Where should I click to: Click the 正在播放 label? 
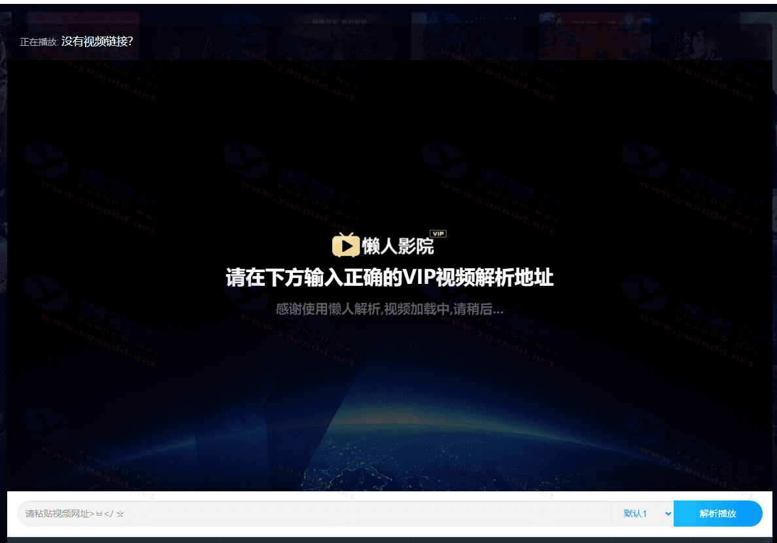39,42
